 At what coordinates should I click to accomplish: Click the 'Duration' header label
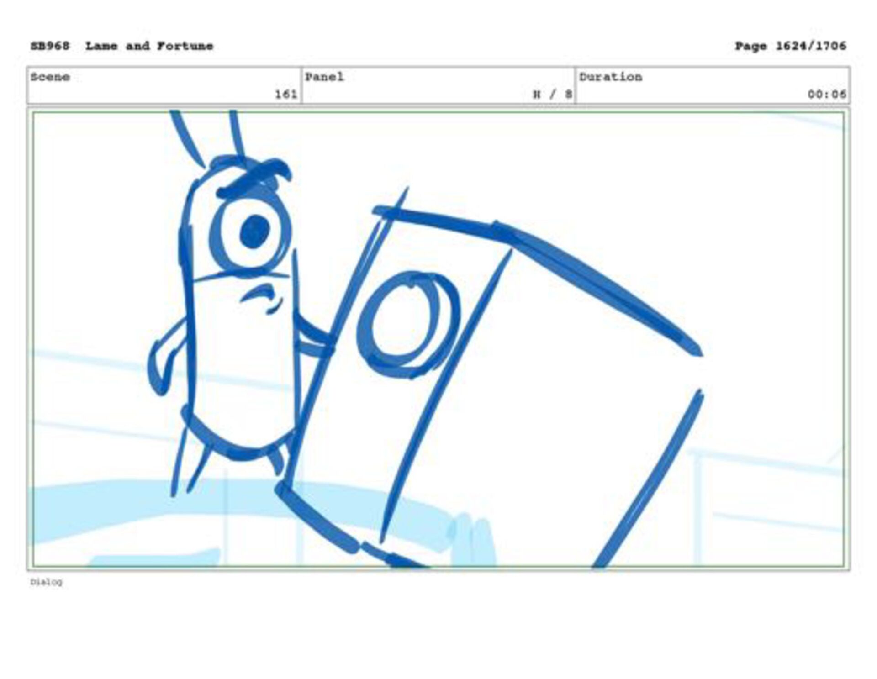click(x=611, y=77)
